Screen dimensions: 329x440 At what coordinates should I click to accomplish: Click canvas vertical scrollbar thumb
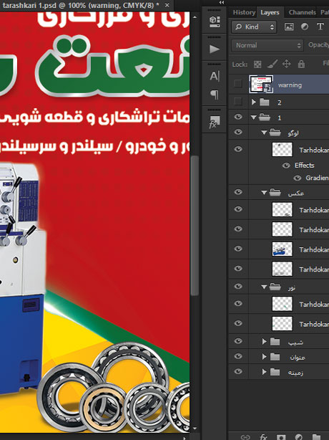pos(195,225)
